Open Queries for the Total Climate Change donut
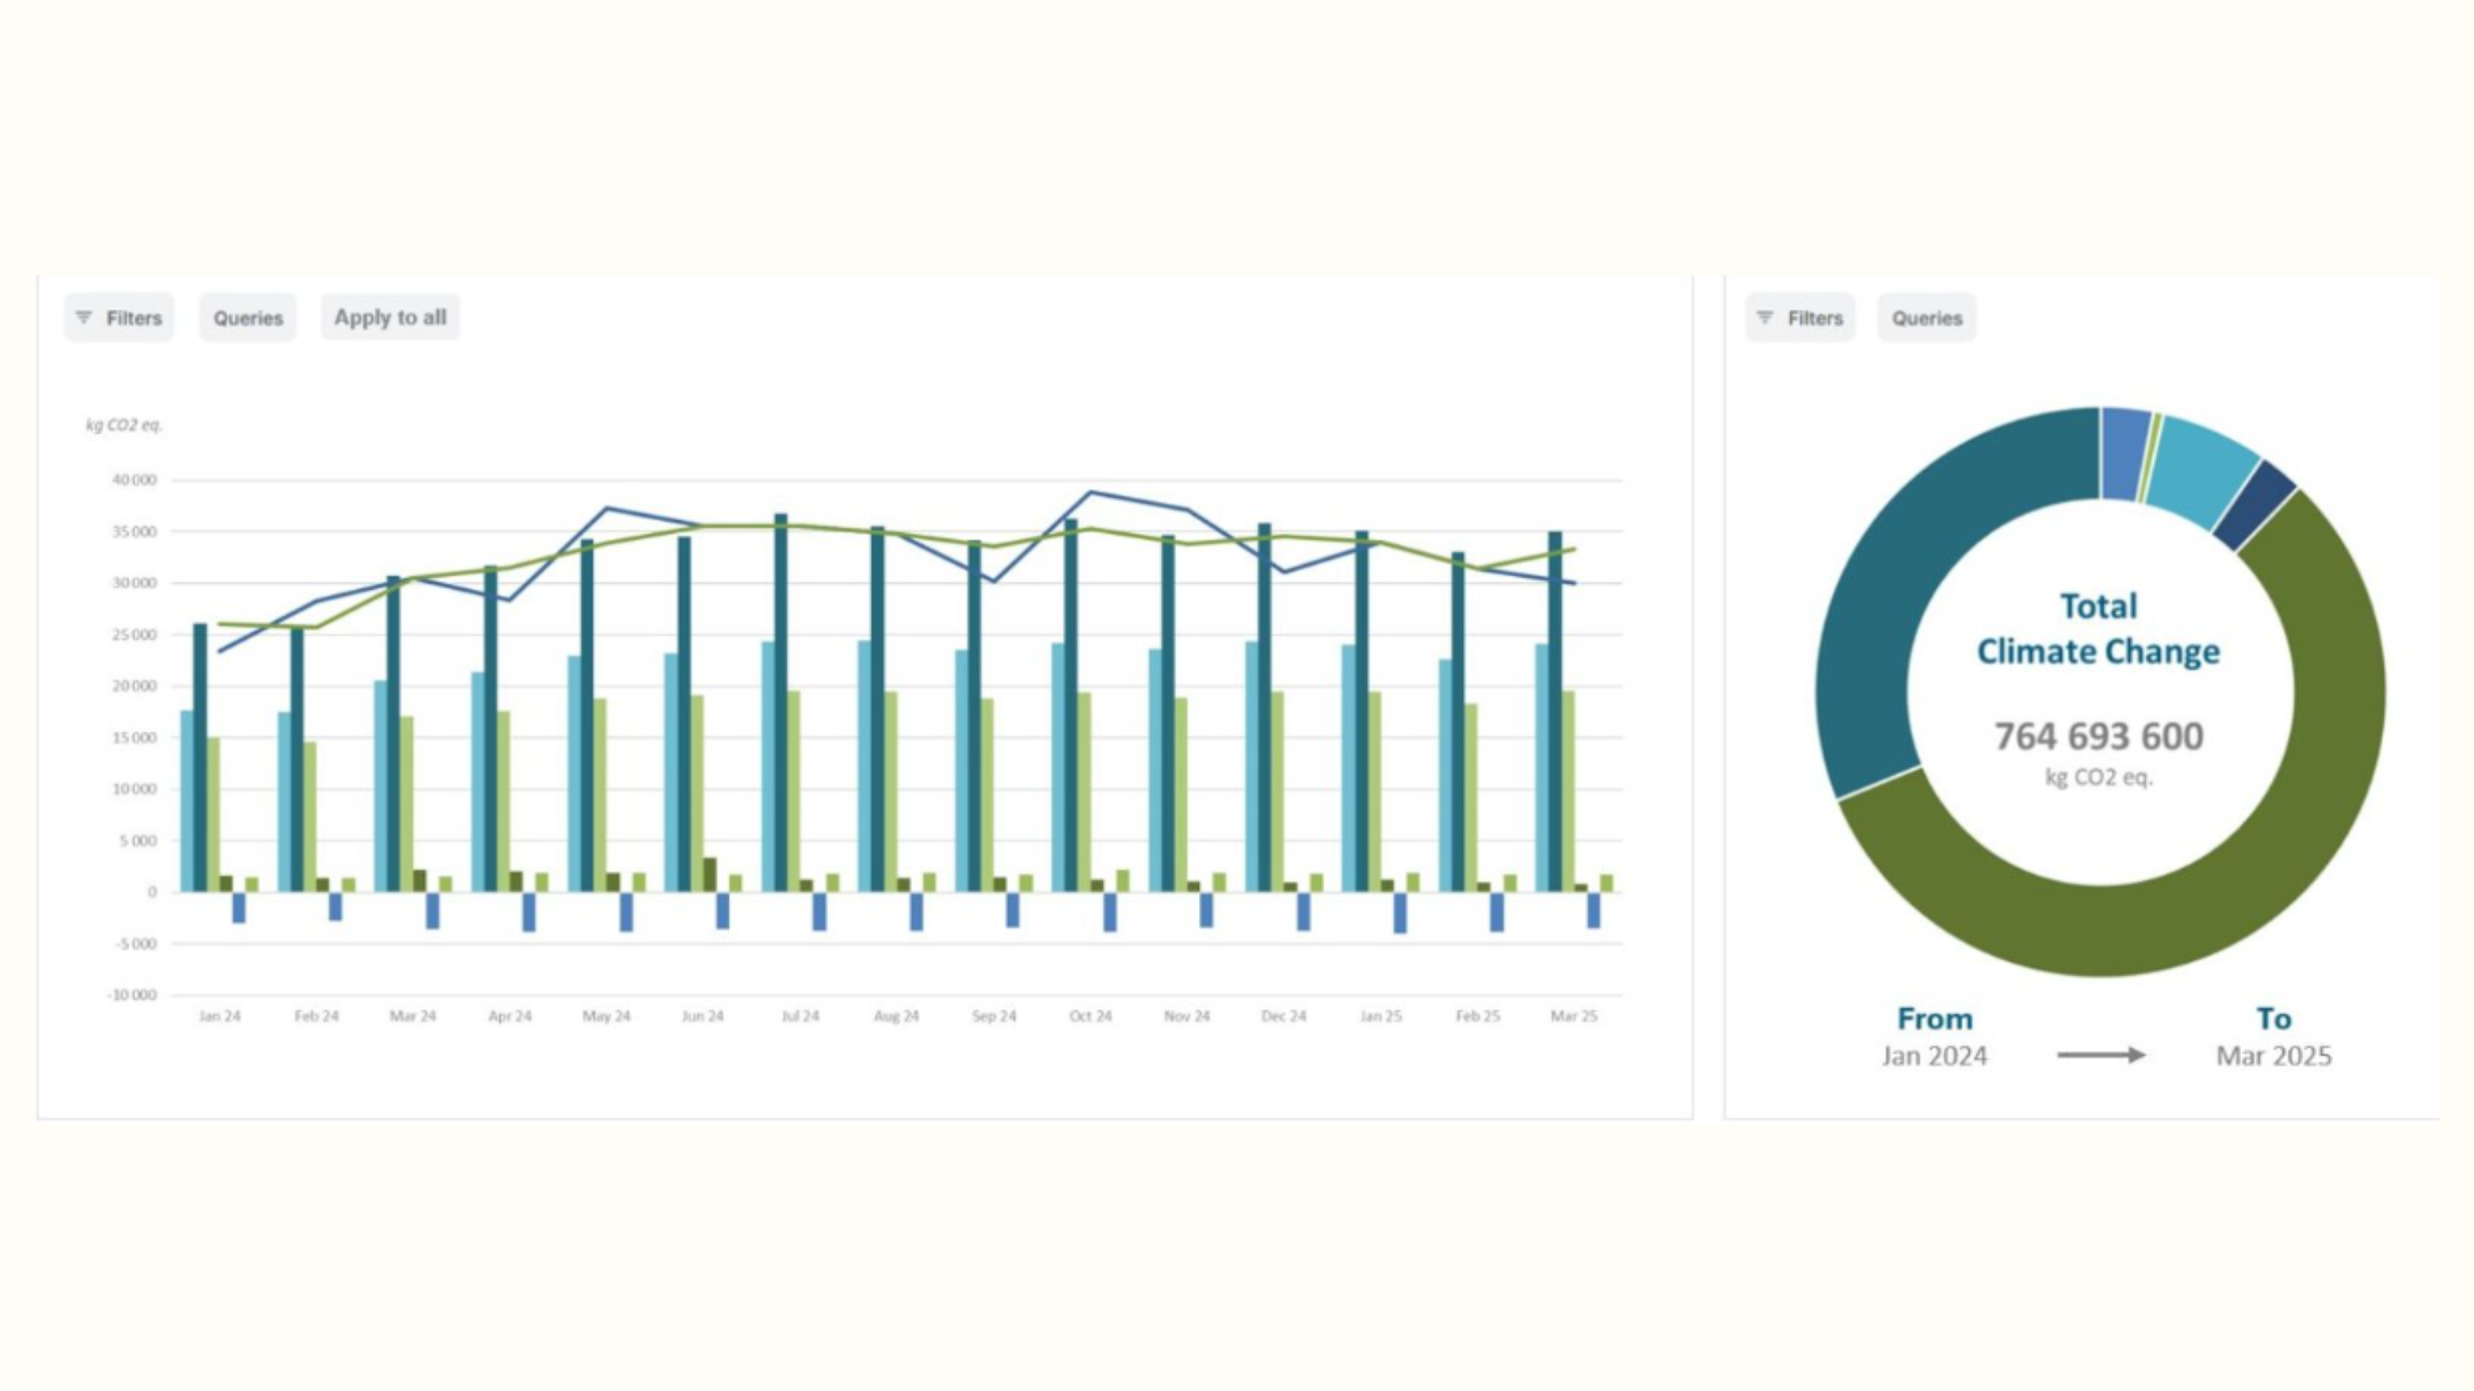2474x1391 pixels. [x=1927, y=318]
